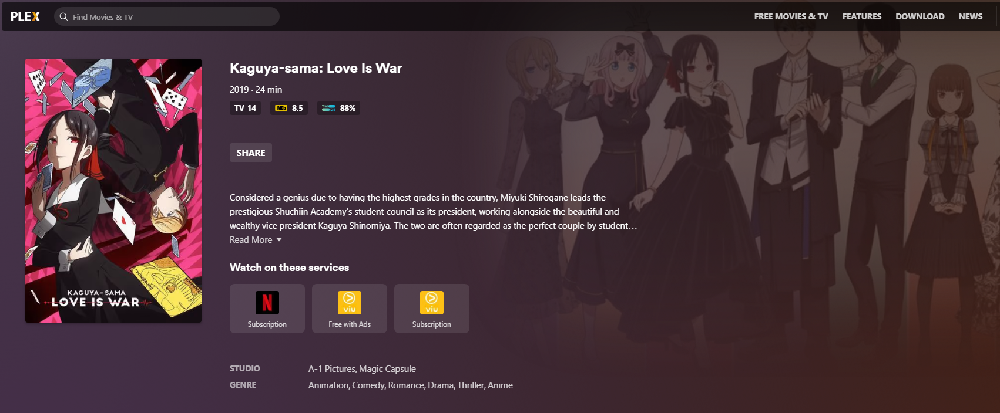Screen dimensions: 1000x413
Task: Click the Share button
Action: tap(251, 153)
